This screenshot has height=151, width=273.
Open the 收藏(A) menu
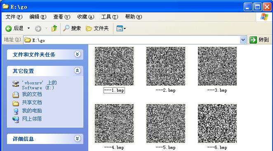(x=85, y=17)
